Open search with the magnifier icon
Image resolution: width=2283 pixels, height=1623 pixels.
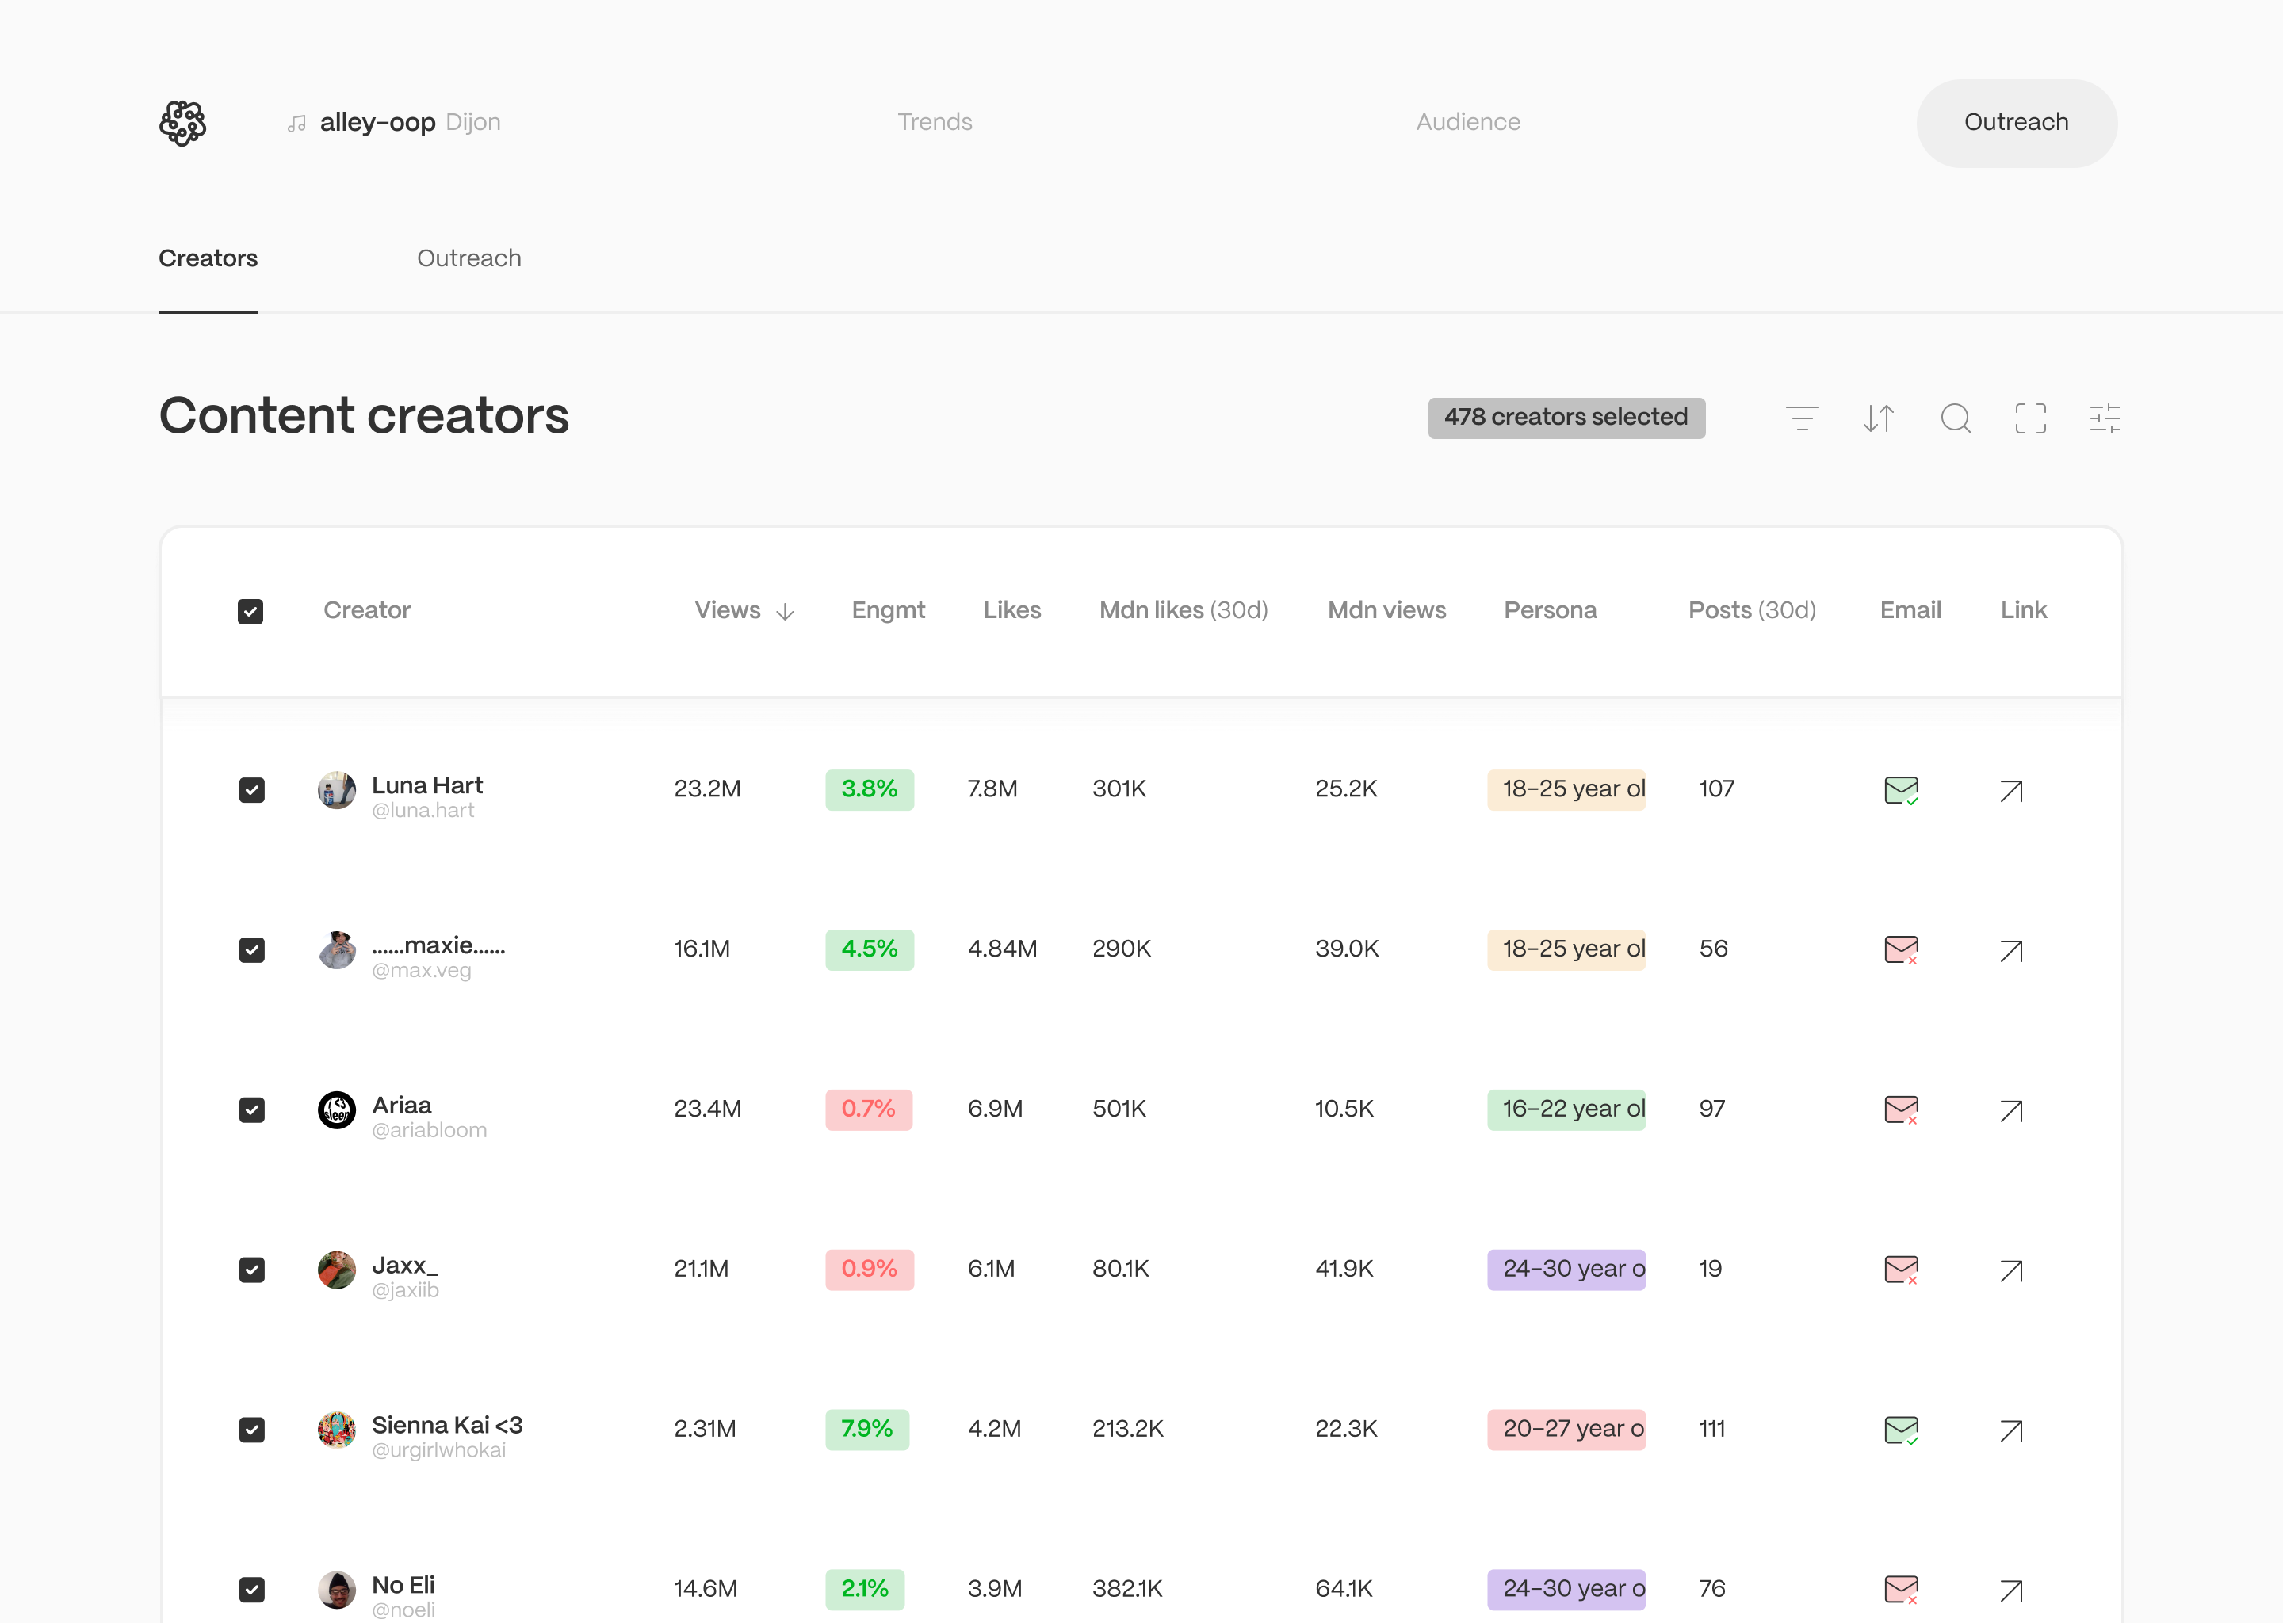[1955, 418]
